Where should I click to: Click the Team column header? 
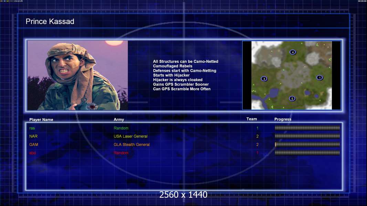[x=252, y=119]
